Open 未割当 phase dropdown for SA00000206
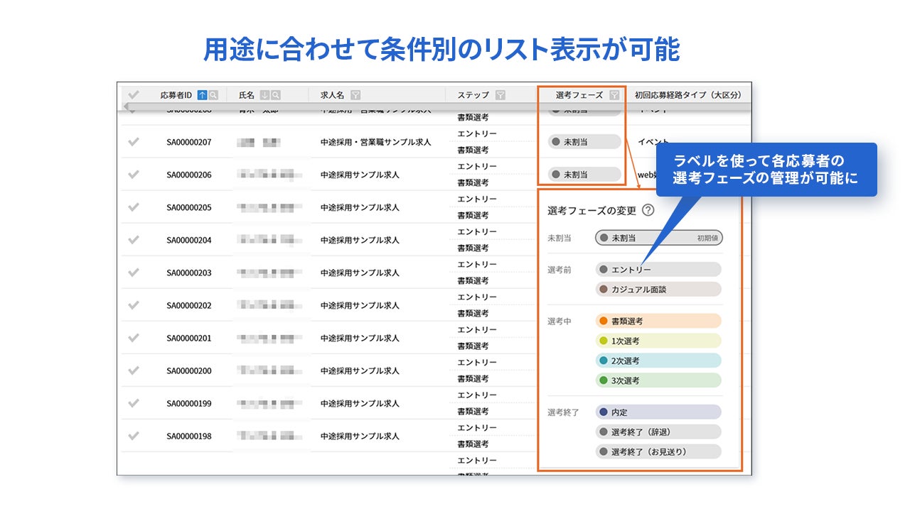 tap(584, 174)
